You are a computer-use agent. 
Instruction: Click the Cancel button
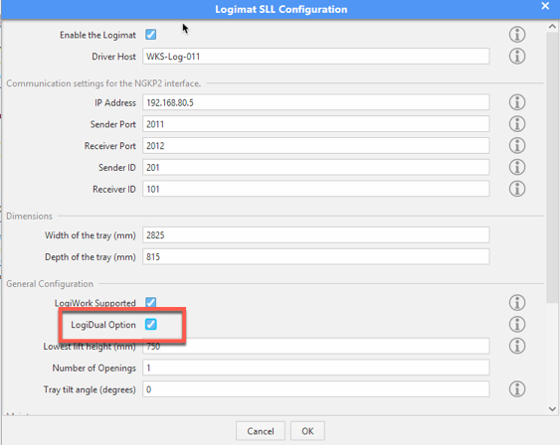[x=261, y=431]
